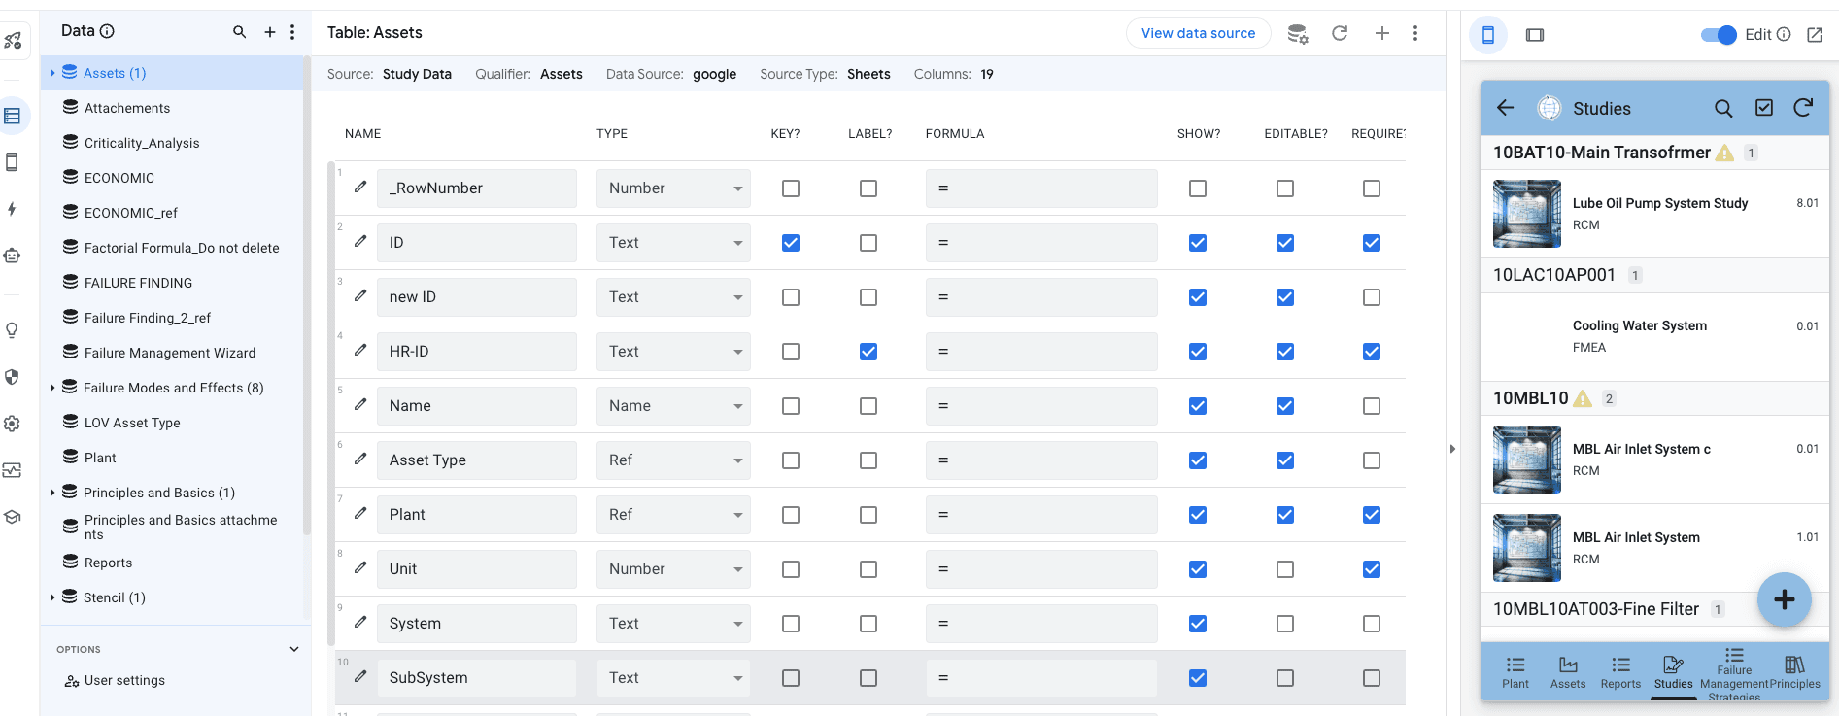Select the Criticality_Analysis table
1839x716 pixels.
point(142,143)
